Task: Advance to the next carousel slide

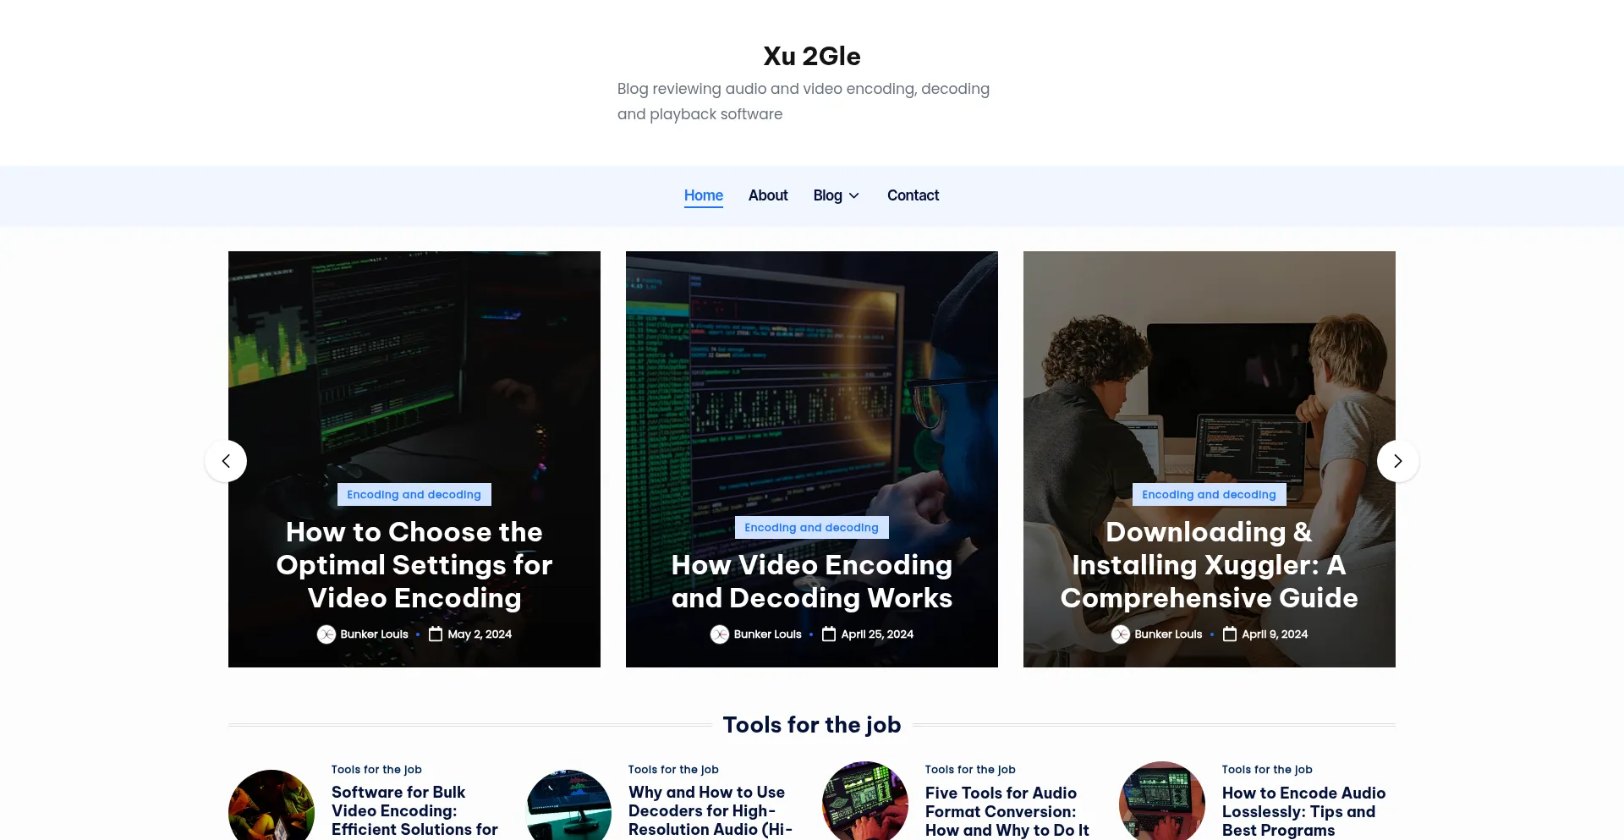Action: (x=1397, y=461)
